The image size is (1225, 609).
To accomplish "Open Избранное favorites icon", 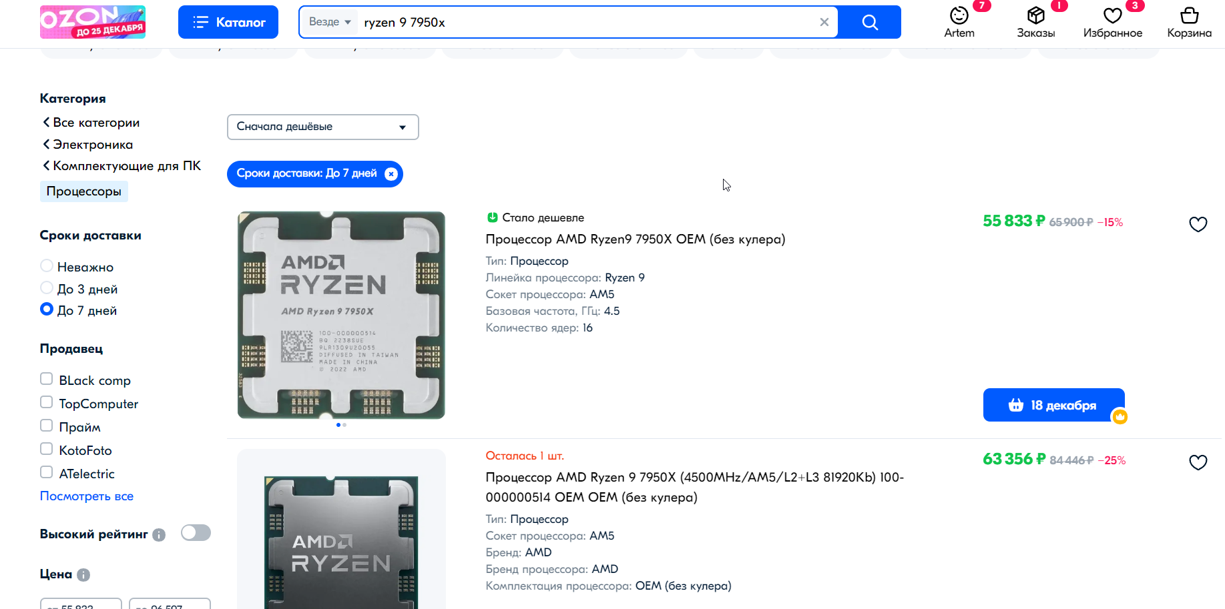I will [1113, 22].
